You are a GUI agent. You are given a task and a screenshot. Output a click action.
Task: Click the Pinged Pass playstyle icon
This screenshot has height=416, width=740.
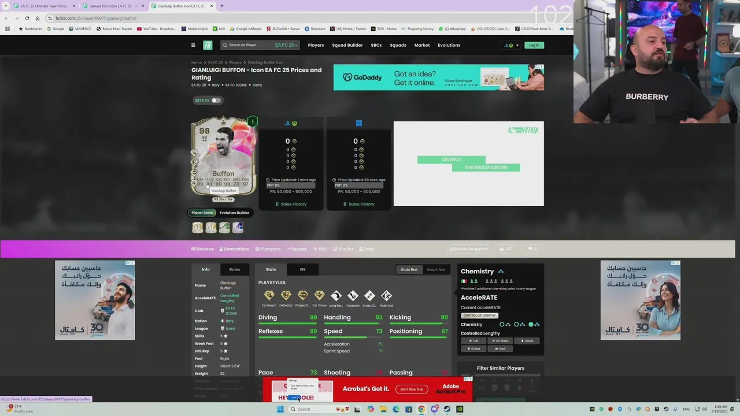[302, 295]
